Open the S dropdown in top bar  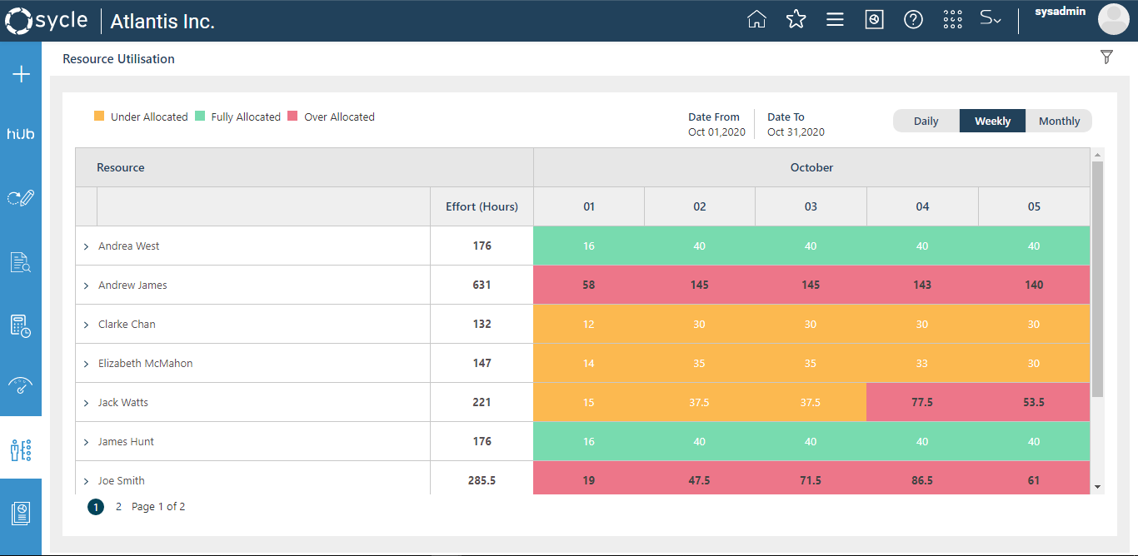991,18
